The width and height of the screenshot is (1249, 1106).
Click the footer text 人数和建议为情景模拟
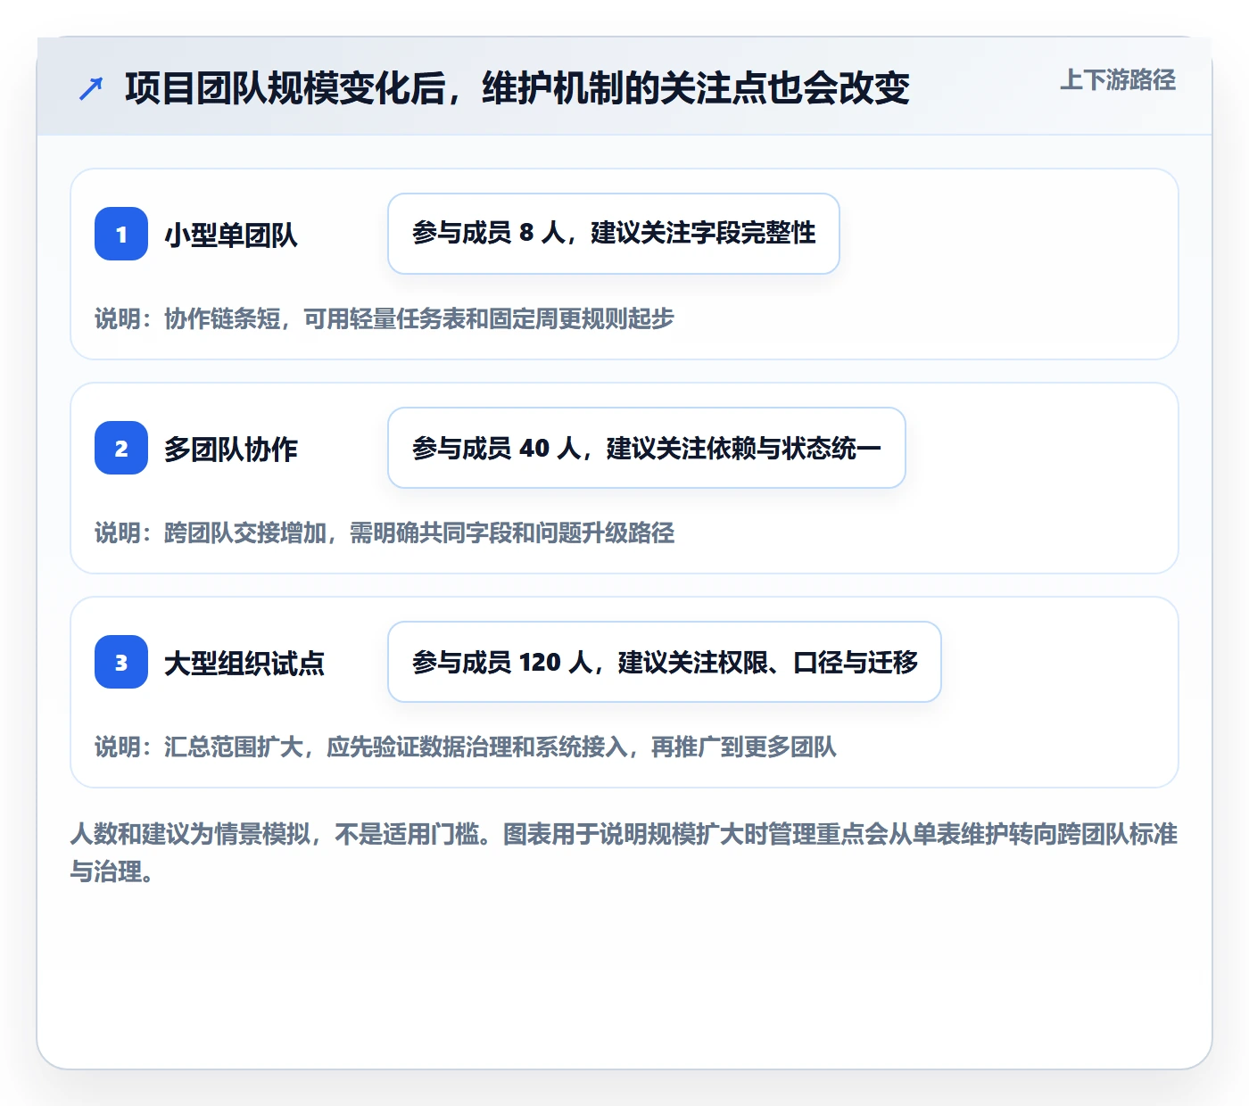624,853
